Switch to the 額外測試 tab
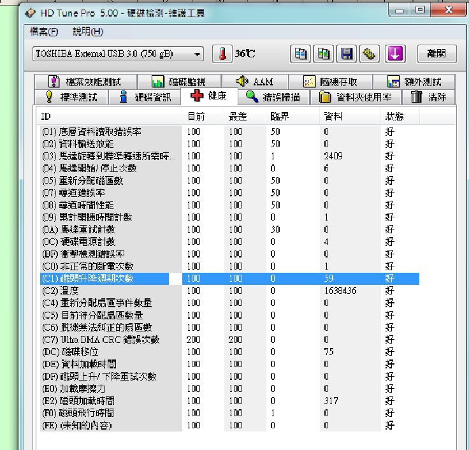The image size is (469, 450). tap(414, 82)
